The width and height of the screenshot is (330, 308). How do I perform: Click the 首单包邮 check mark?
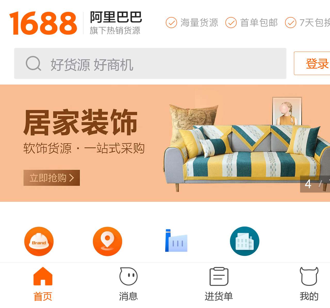(231, 23)
